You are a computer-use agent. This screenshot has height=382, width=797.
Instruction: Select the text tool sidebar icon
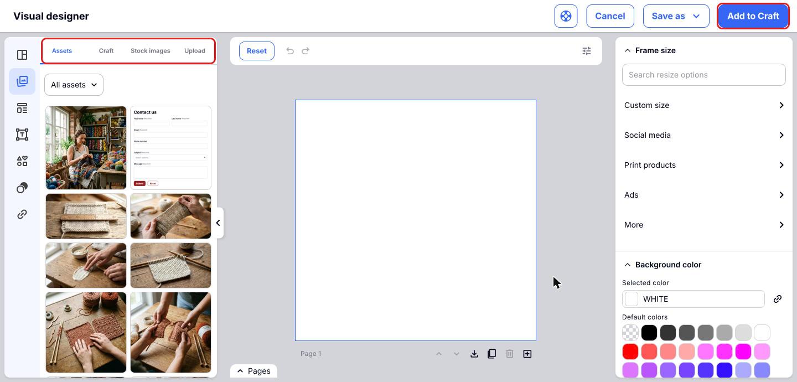coord(22,135)
